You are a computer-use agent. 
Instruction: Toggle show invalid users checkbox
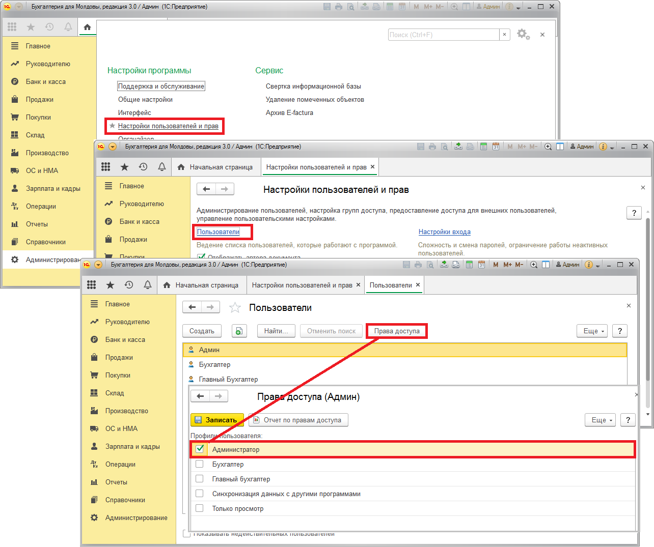pyautogui.click(x=186, y=534)
